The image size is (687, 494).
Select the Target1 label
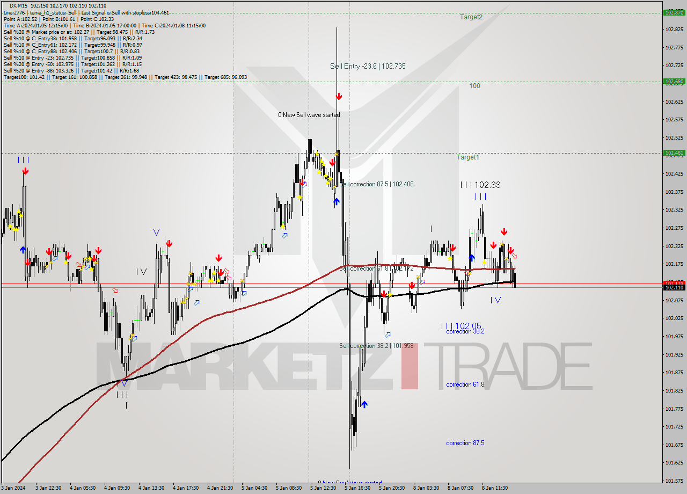pos(467,157)
